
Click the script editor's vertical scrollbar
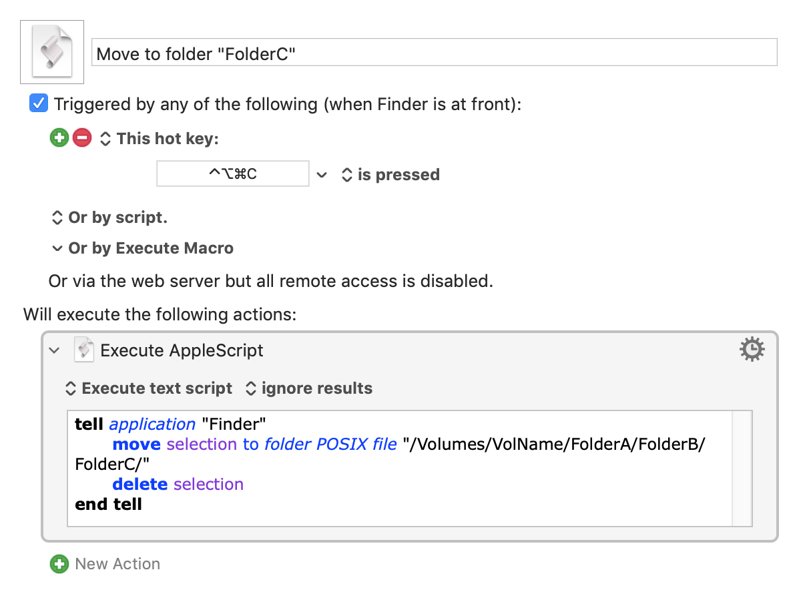pos(742,469)
